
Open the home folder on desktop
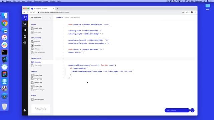[208, 7]
